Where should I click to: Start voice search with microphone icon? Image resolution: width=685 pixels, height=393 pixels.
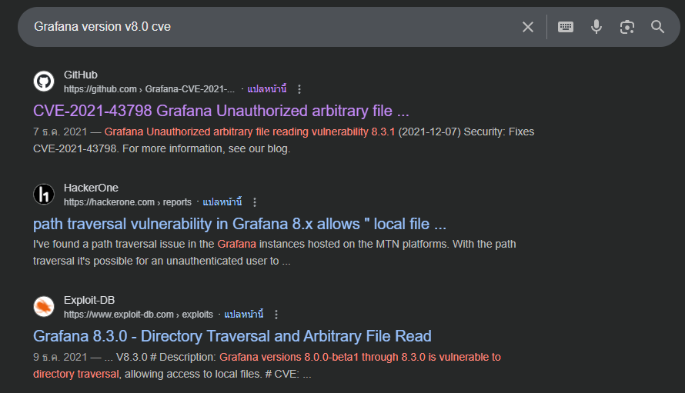pyautogui.click(x=596, y=27)
